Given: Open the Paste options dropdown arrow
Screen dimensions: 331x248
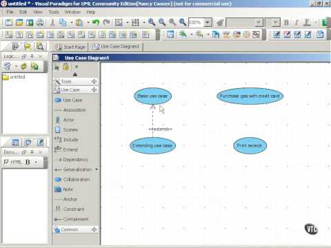Looking at the screenshot, I should [88, 23].
